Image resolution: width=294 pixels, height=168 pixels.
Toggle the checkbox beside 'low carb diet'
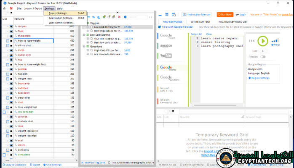pyautogui.click(x=4, y=112)
